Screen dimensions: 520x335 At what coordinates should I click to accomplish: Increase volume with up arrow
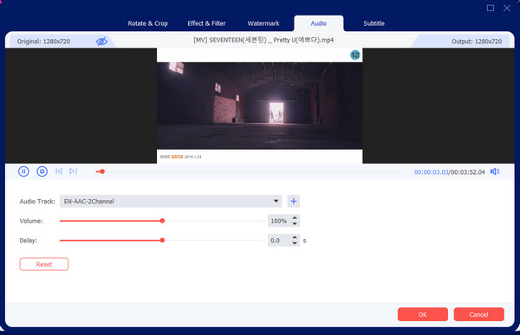coord(295,218)
